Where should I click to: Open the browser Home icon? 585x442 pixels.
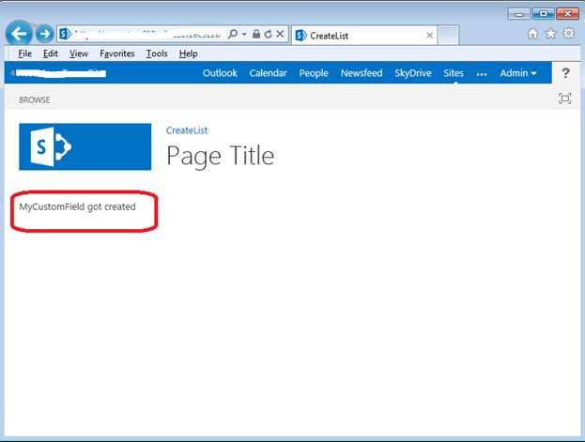(x=532, y=34)
